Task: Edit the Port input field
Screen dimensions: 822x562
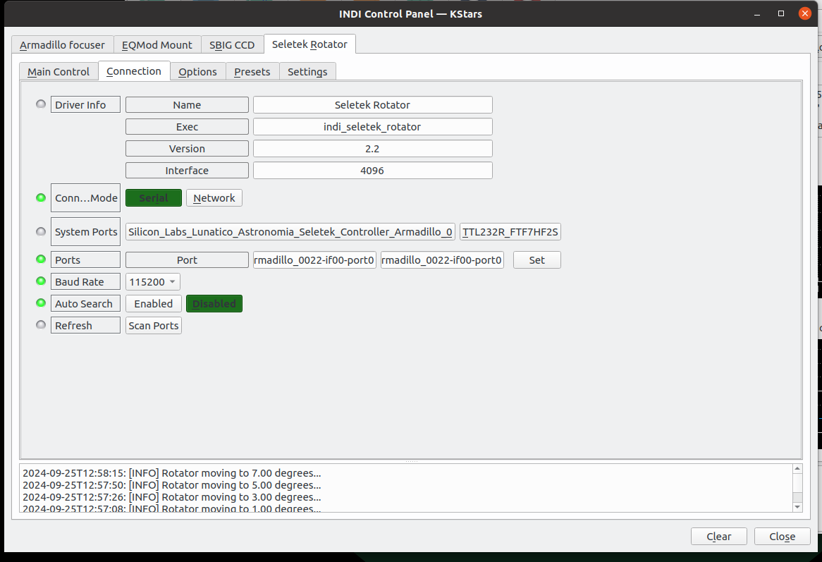Action: coord(443,260)
